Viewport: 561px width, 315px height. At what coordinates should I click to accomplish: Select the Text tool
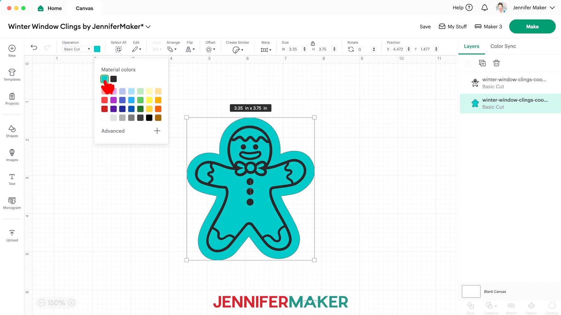[12, 179]
